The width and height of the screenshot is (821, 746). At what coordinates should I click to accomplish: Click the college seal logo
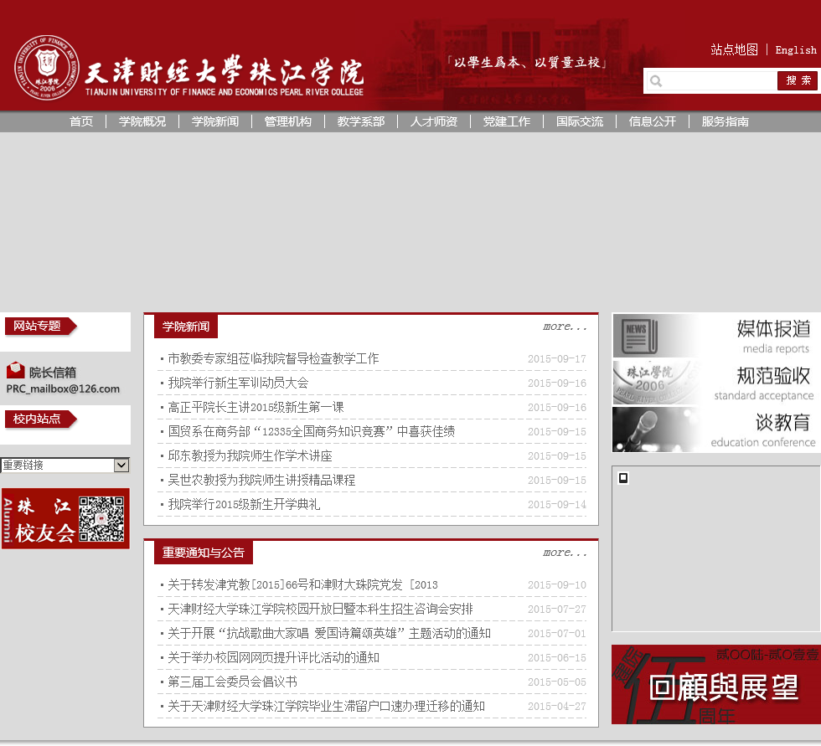click(x=47, y=68)
